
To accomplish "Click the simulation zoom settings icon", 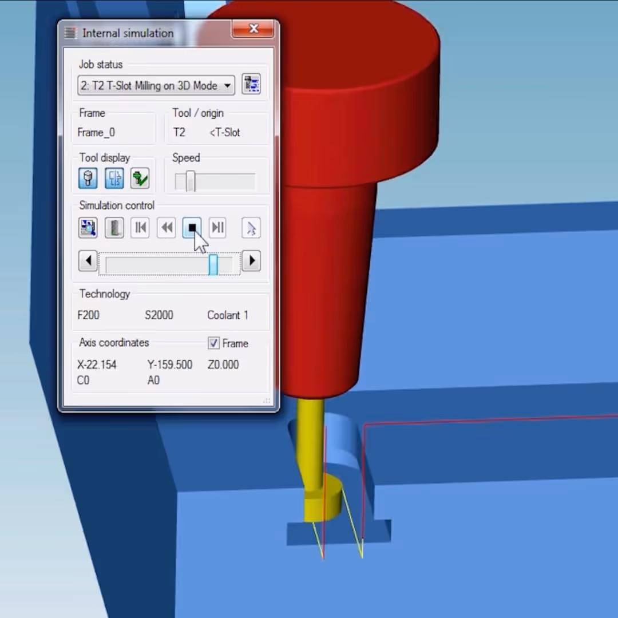I will (x=88, y=228).
